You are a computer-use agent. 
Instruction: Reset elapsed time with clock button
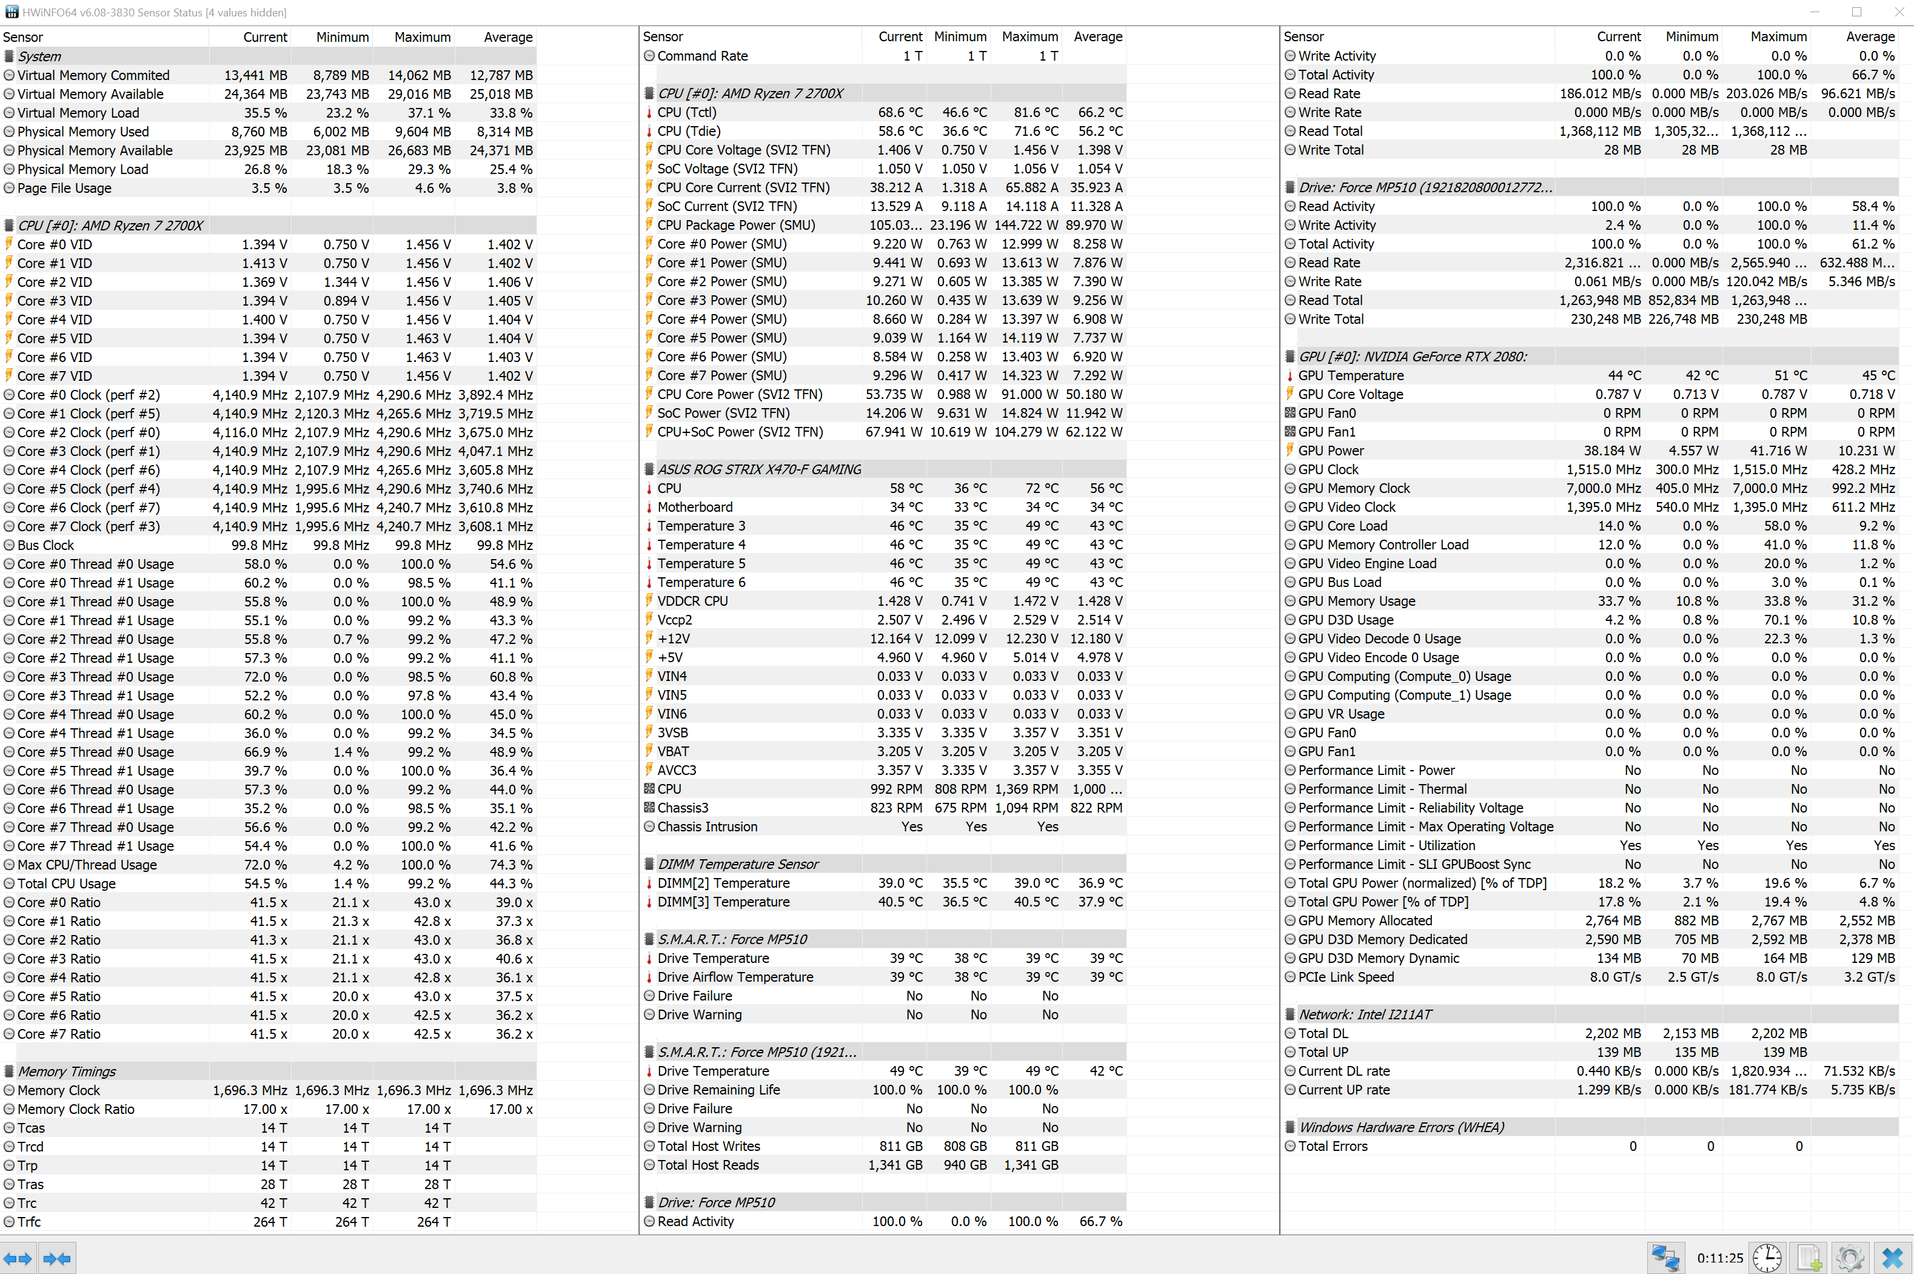tap(1767, 1259)
